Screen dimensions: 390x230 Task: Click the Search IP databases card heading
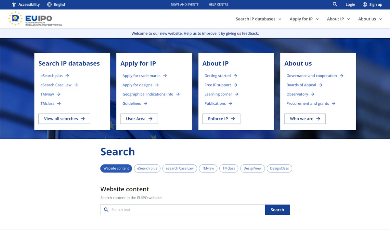69,63
